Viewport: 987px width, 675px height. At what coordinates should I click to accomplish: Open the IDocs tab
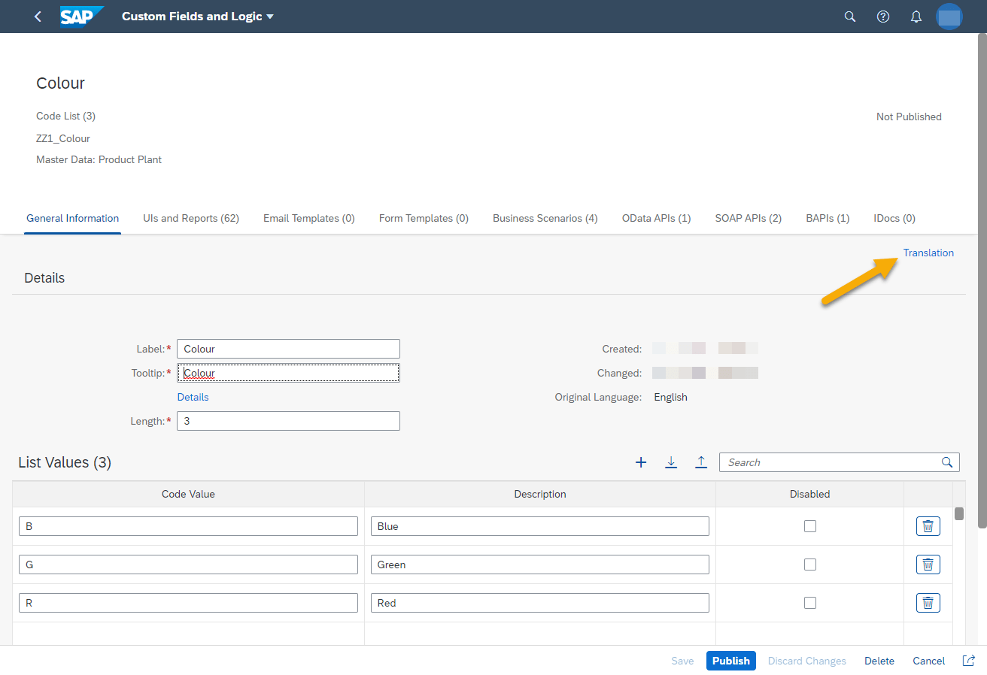[894, 219]
